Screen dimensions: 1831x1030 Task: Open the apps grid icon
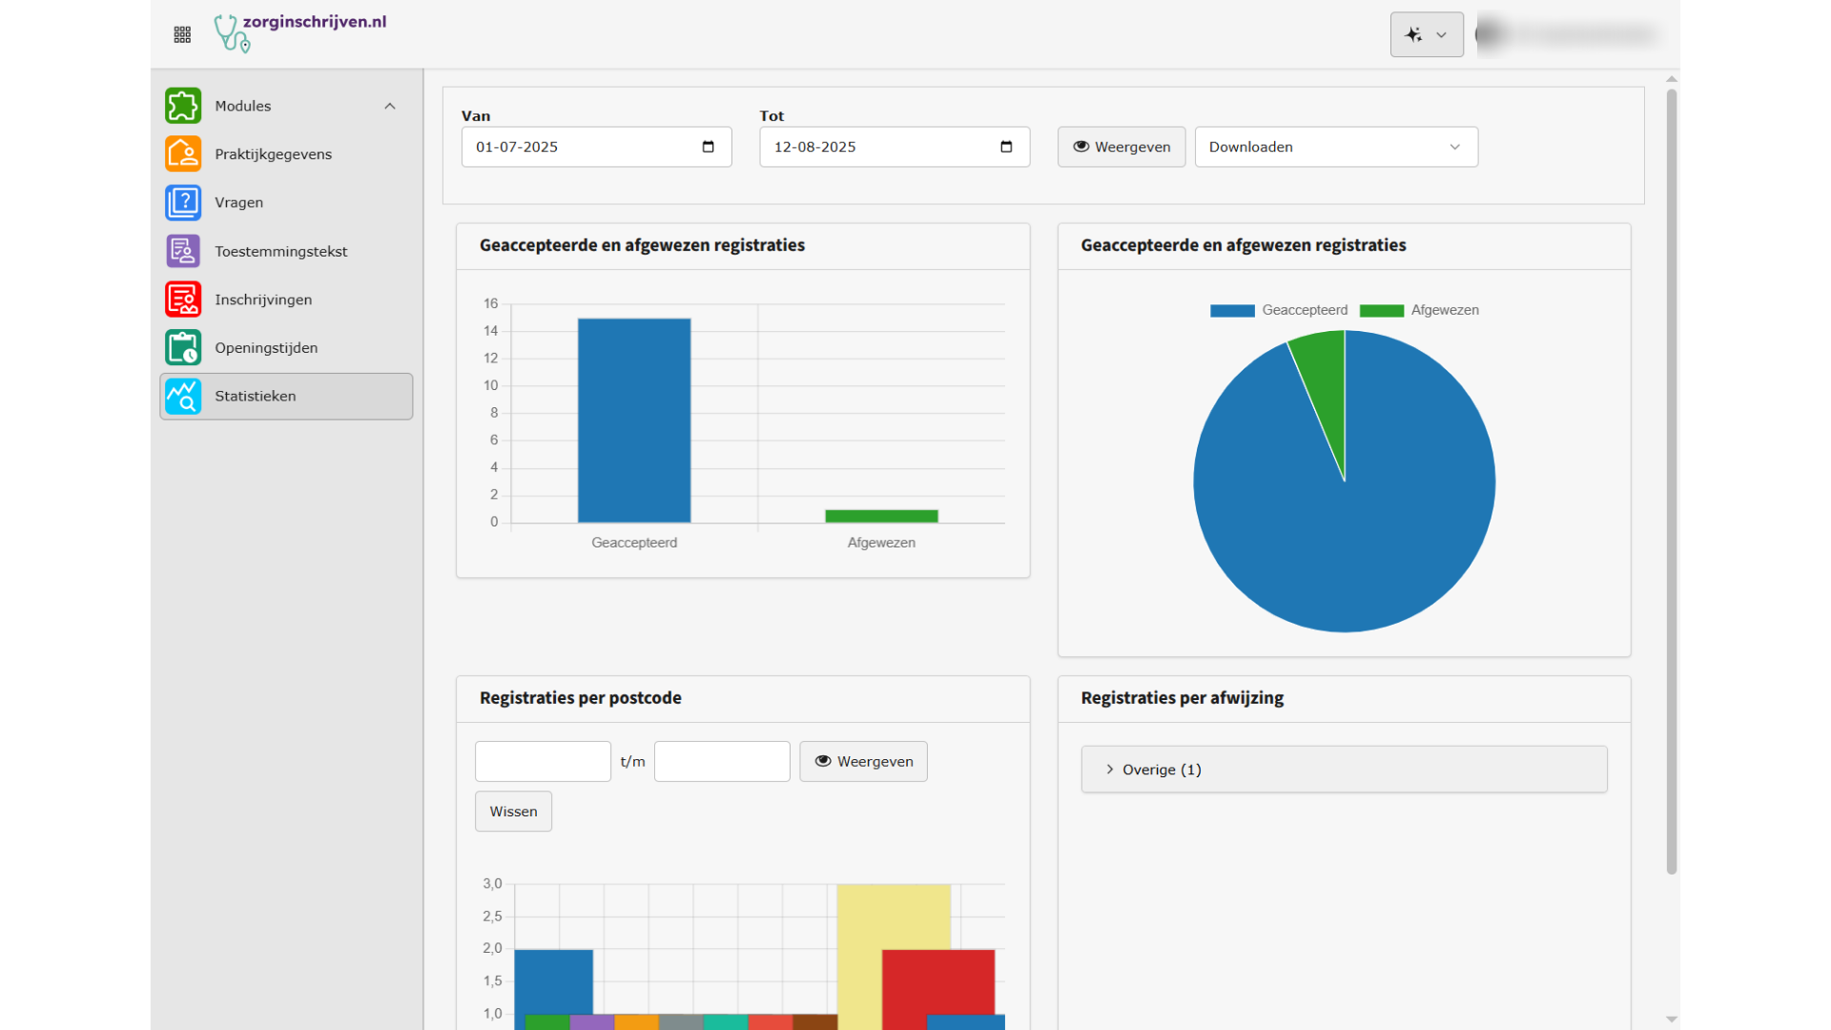[182, 35]
